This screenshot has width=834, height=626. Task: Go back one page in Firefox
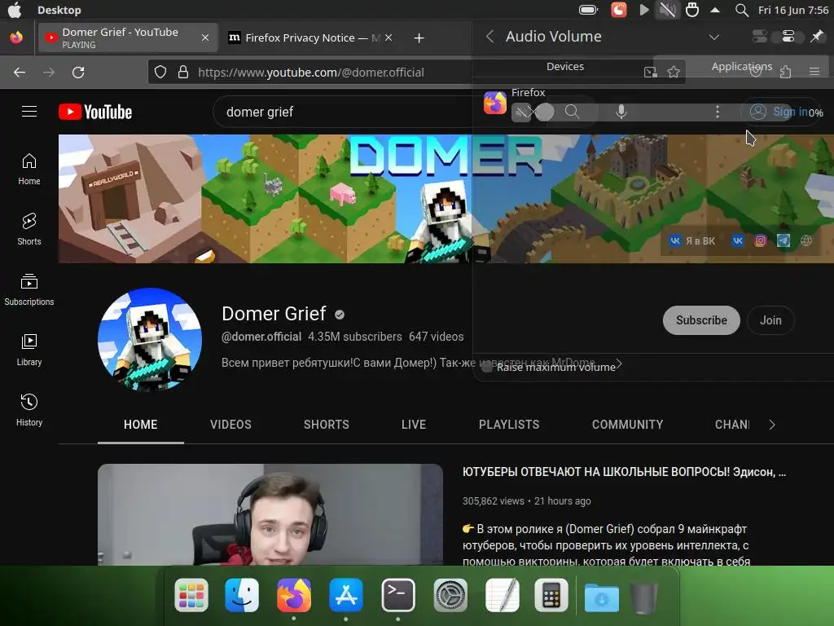20,72
